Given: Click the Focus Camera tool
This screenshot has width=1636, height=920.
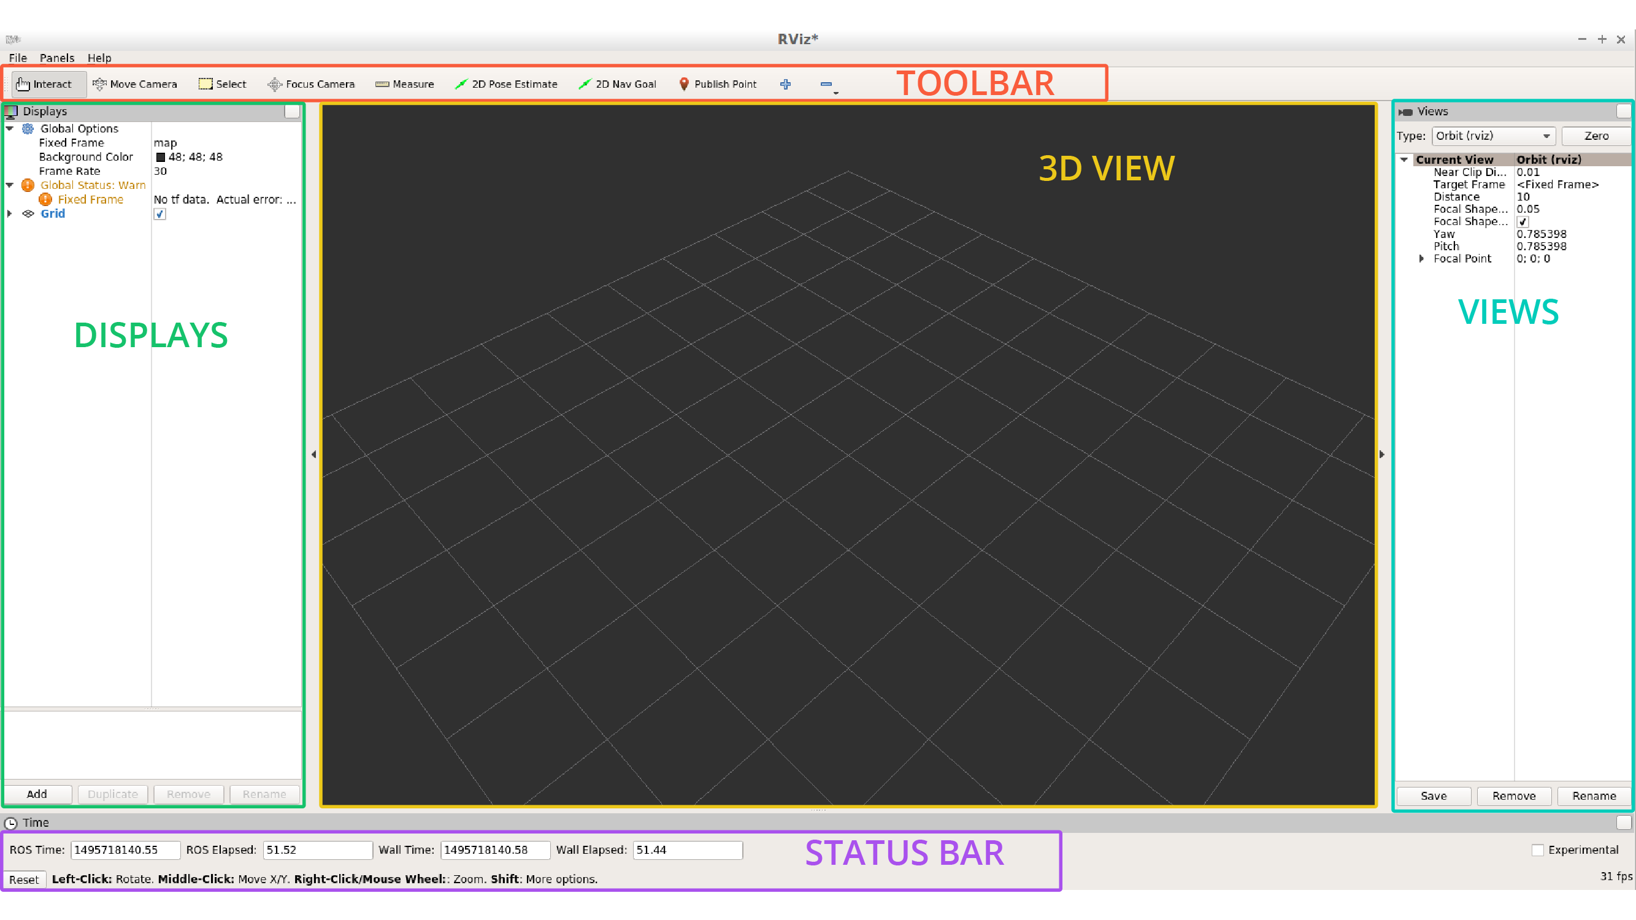Looking at the screenshot, I should point(311,84).
